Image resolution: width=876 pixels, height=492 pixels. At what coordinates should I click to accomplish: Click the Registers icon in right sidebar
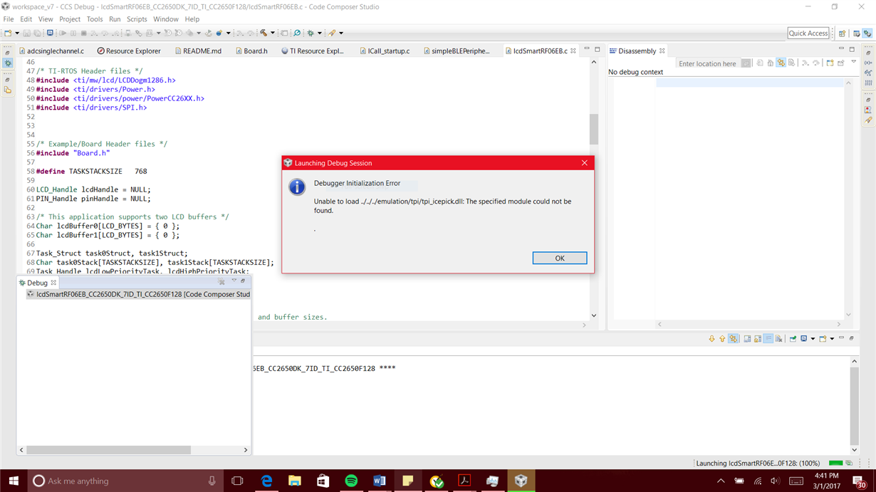click(x=868, y=83)
